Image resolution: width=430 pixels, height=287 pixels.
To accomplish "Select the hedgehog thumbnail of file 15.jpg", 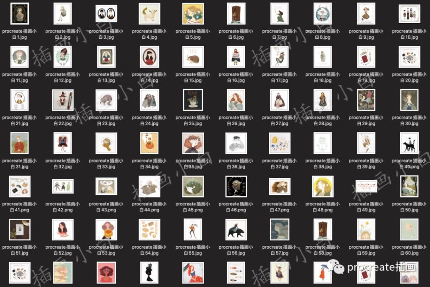I will (x=193, y=57).
